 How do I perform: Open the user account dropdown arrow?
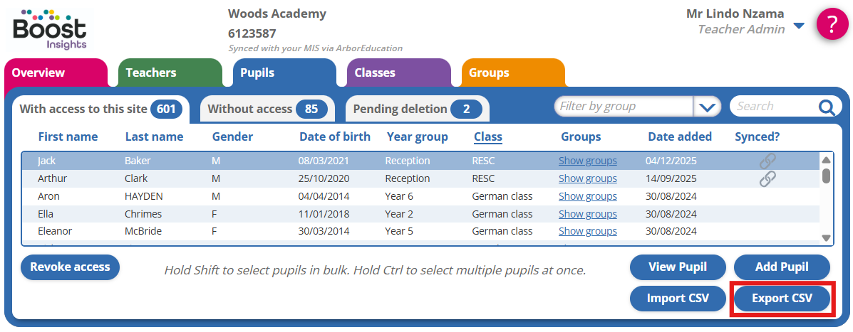pyautogui.click(x=799, y=26)
